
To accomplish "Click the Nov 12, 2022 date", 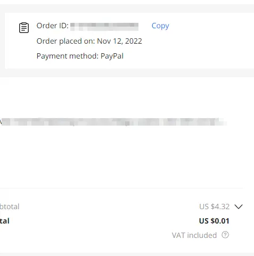I will pyautogui.click(x=119, y=41).
